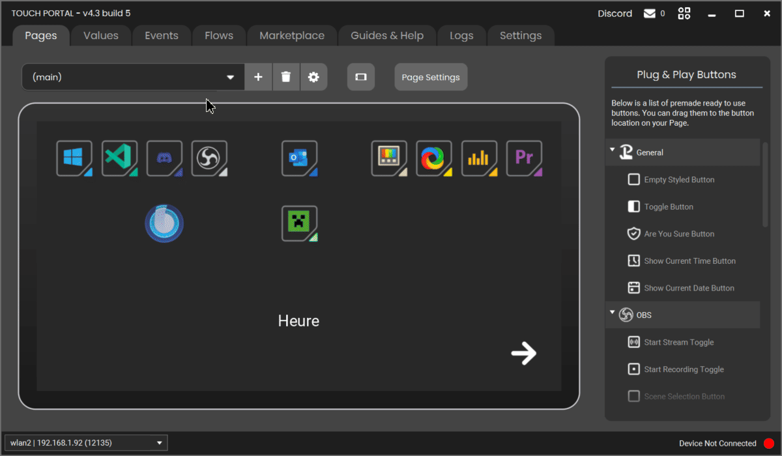This screenshot has width=782, height=456.
Task: Select the orange bar chart button
Action: click(480, 158)
